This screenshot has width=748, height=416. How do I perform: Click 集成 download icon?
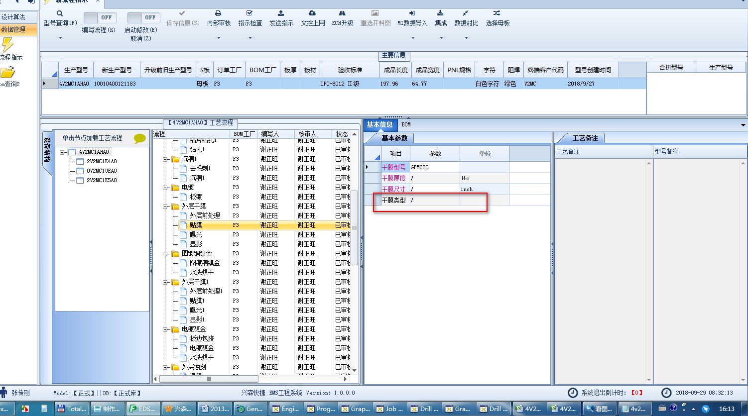[x=440, y=13]
